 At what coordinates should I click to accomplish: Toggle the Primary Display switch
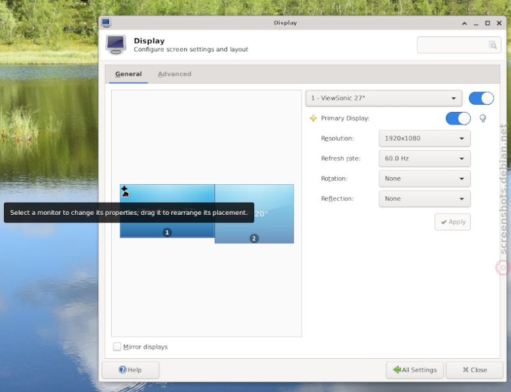click(458, 118)
